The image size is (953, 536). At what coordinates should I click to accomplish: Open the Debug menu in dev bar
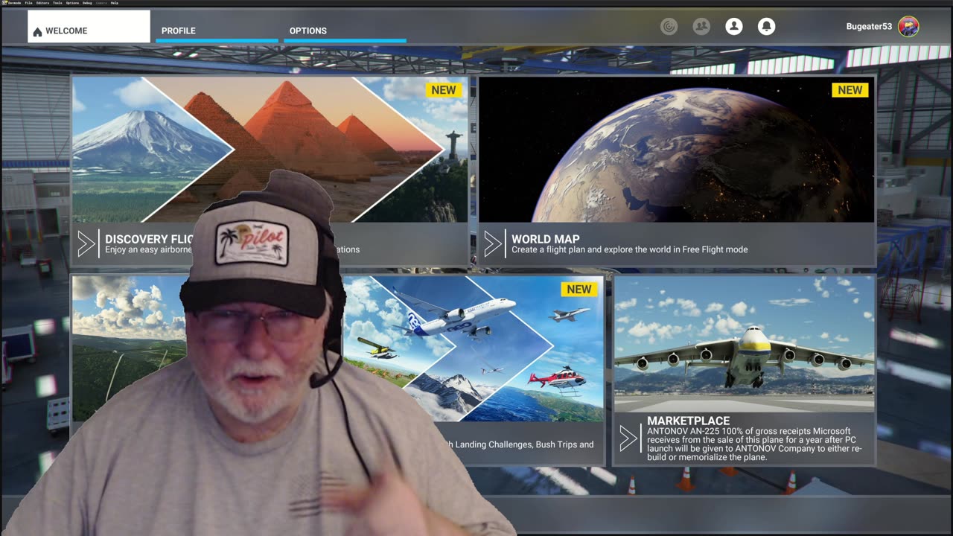tap(88, 3)
